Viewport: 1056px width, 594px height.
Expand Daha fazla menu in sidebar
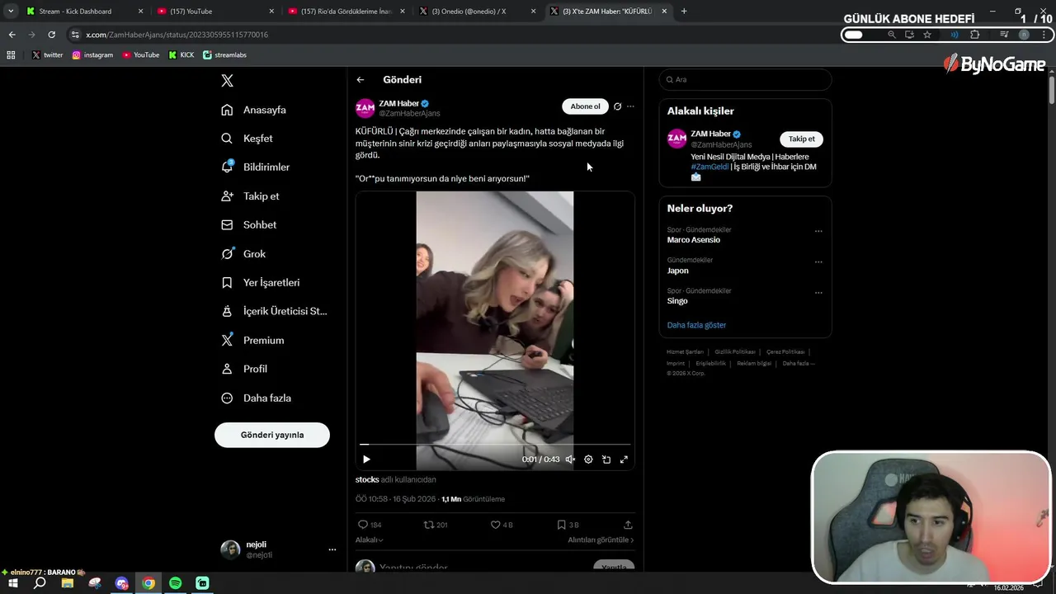(256, 398)
